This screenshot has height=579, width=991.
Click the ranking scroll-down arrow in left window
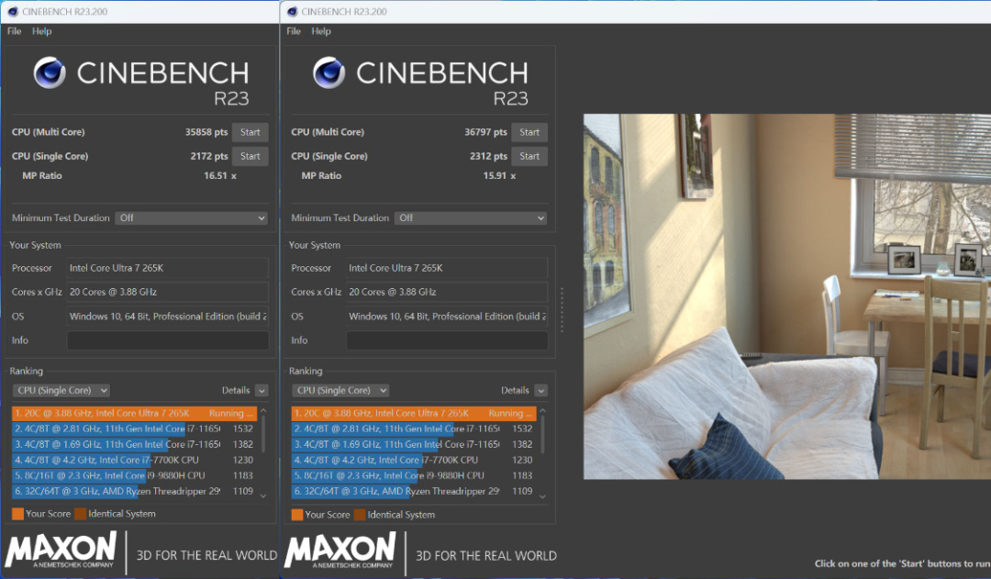point(263,496)
